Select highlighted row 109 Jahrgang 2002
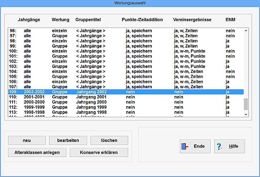 125,92
